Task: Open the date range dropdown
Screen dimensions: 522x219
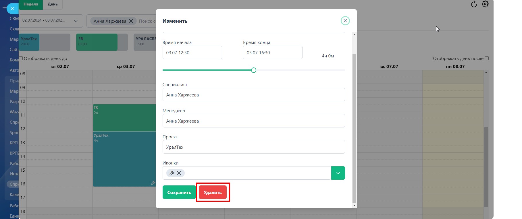Action: coord(76,21)
